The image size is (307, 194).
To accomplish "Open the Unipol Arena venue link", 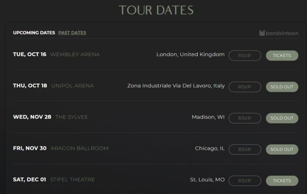I will (72, 85).
